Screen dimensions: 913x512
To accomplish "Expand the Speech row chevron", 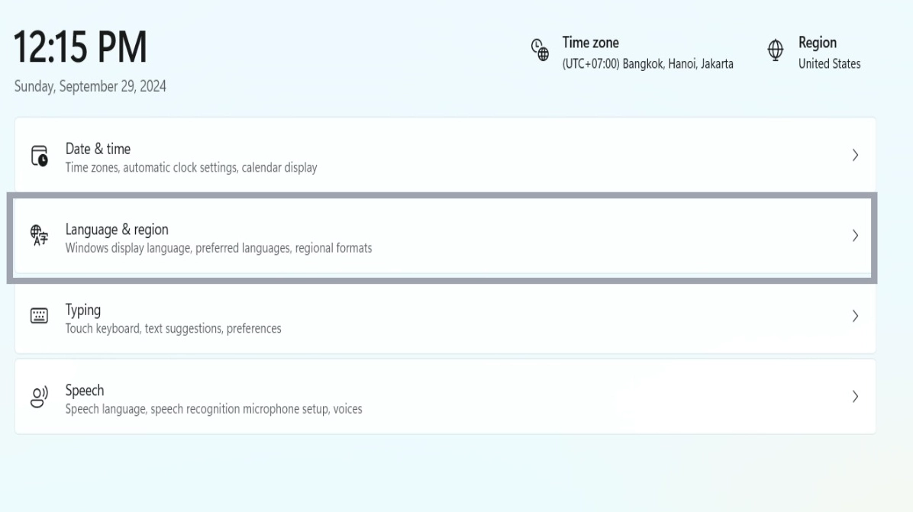I will pyautogui.click(x=855, y=397).
